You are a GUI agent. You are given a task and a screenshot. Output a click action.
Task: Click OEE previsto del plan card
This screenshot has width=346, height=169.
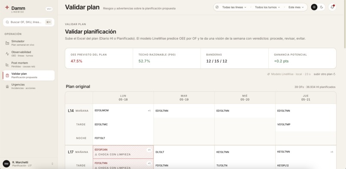click(99, 58)
